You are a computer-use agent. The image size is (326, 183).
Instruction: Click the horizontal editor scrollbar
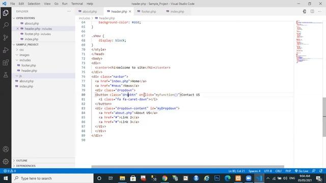click(187, 167)
